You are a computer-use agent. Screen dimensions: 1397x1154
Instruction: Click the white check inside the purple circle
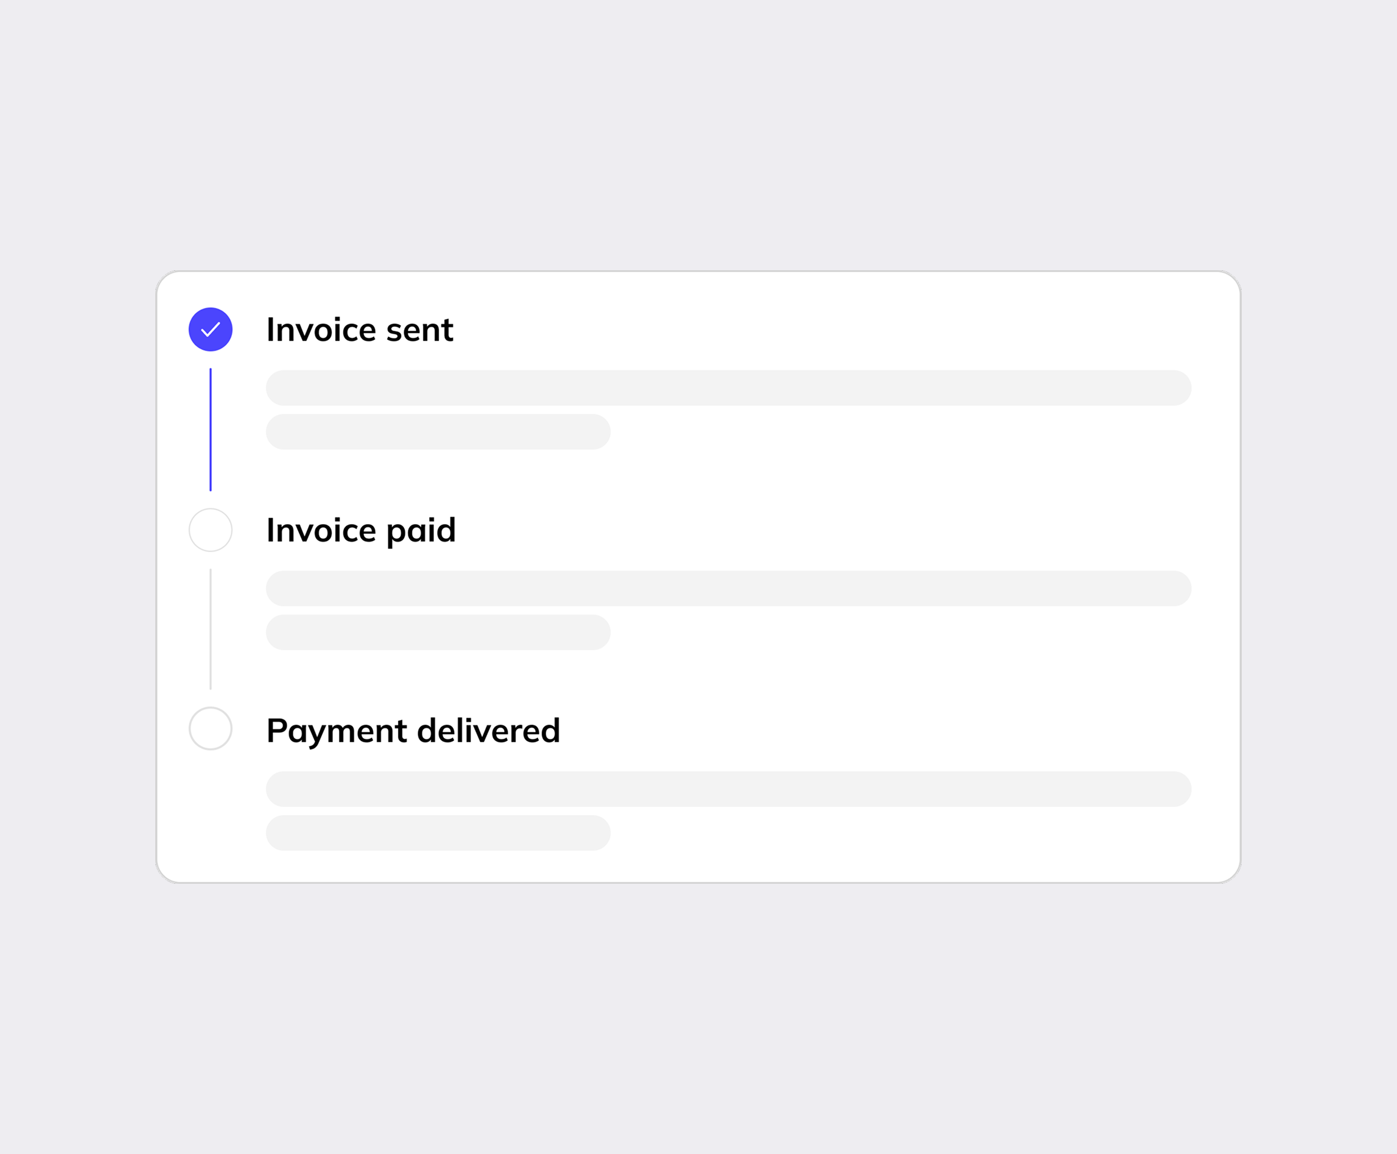pos(210,330)
